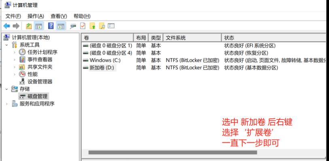Select 设备管理器 in the tree
Viewport: 329px width, 161px height.
(40, 81)
